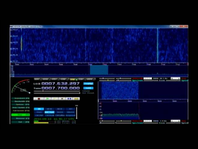Click the date and UTC time readout
198x149 pixels.
54,119
